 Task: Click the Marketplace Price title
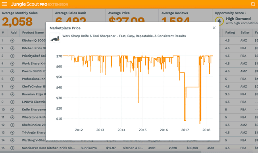click(x=65, y=28)
